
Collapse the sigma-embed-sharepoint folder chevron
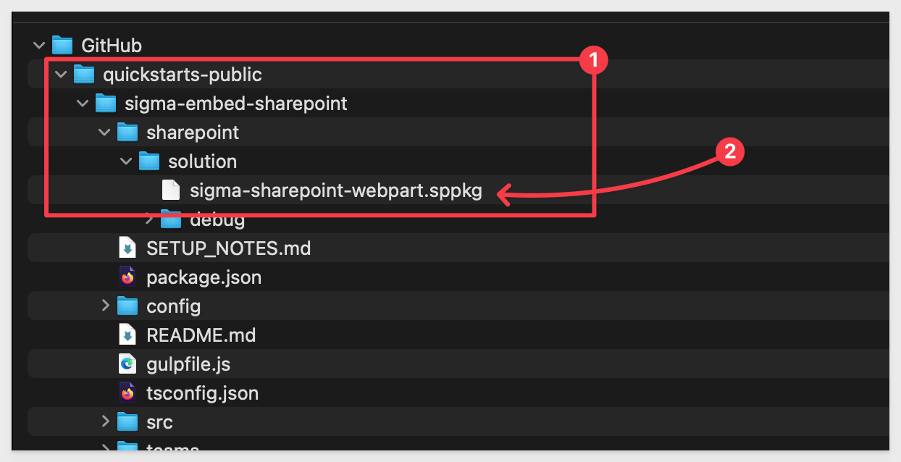(83, 104)
